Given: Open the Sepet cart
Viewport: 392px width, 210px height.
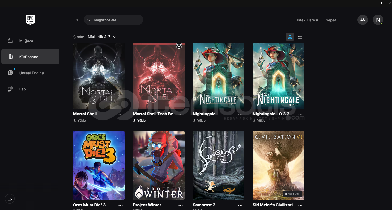Looking at the screenshot, I should pos(331,20).
